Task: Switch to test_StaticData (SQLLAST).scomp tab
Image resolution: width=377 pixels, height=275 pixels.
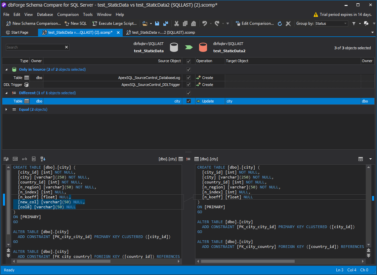Action: tap(161, 32)
